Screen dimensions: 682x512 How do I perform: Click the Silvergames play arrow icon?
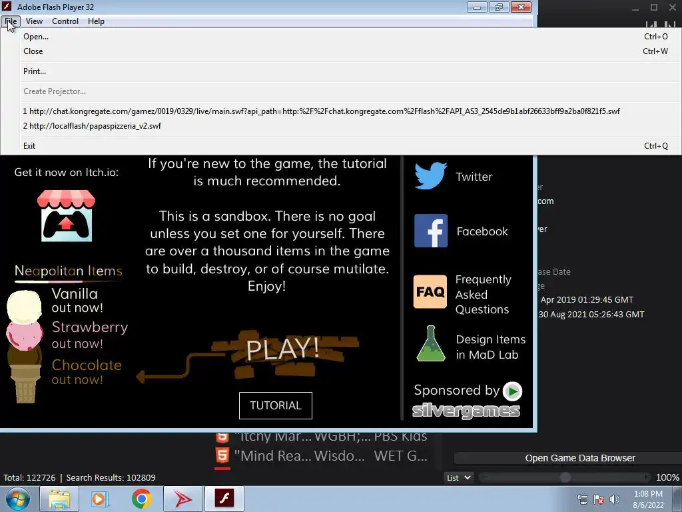(x=512, y=391)
